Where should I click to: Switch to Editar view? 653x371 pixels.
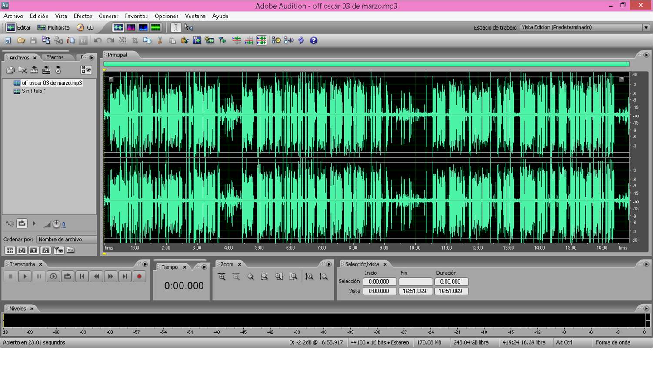click(x=18, y=27)
